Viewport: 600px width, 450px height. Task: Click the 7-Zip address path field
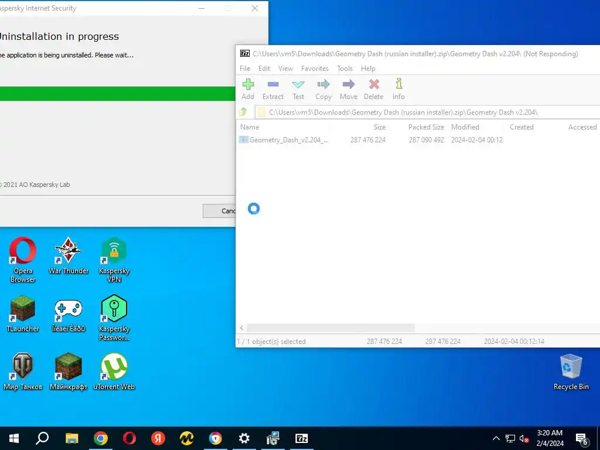(x=427, y=112)
